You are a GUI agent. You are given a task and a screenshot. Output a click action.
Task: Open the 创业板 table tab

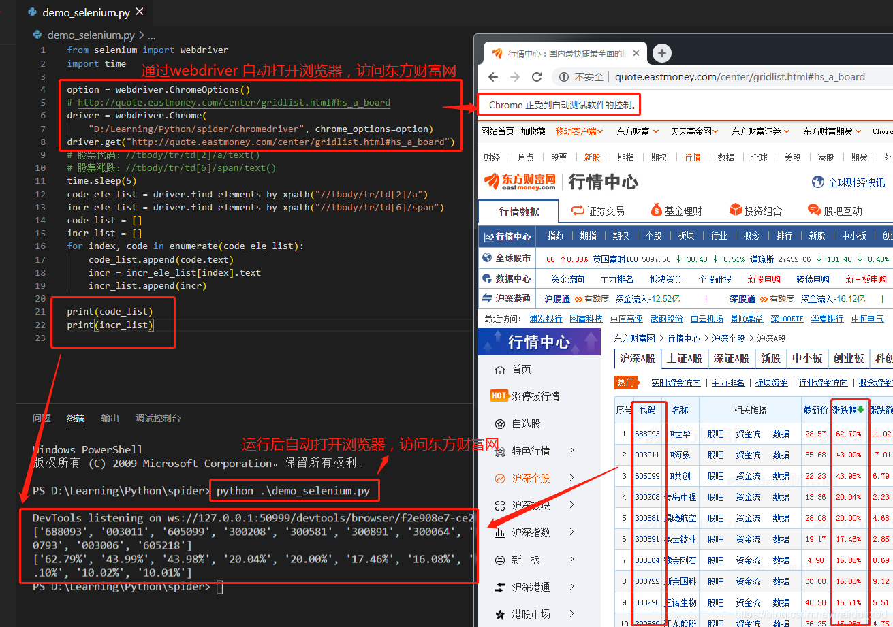tap(849, 358)
